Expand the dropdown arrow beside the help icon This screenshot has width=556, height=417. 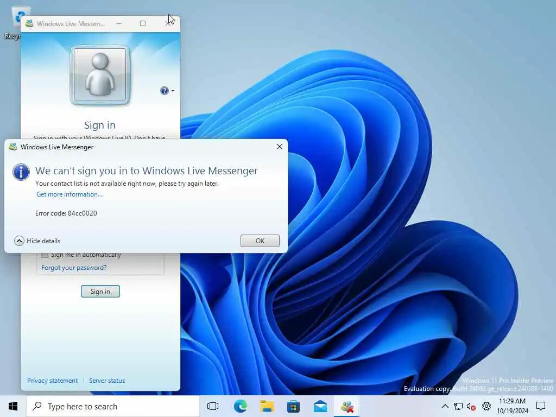coord(173,91)
